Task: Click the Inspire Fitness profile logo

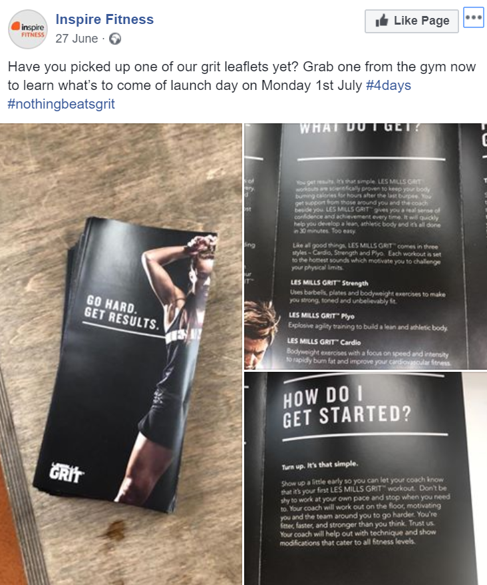Action: pos(28,29)
